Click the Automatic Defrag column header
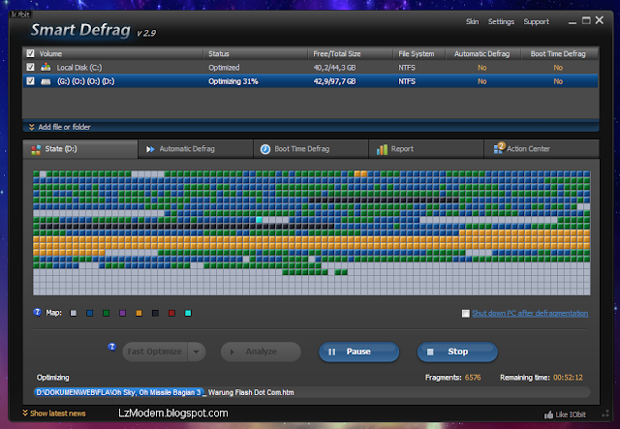This screenshot has width=620, height=429. 482,53
